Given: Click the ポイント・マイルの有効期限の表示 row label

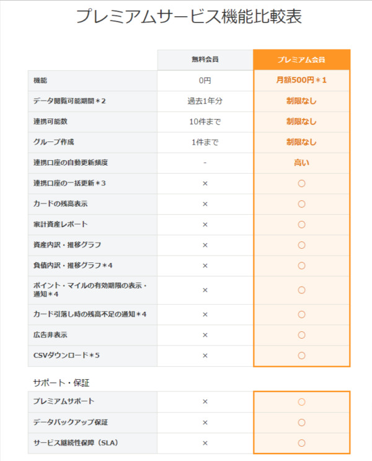Looking at the screenshot, I should click(x=90, y=290).
